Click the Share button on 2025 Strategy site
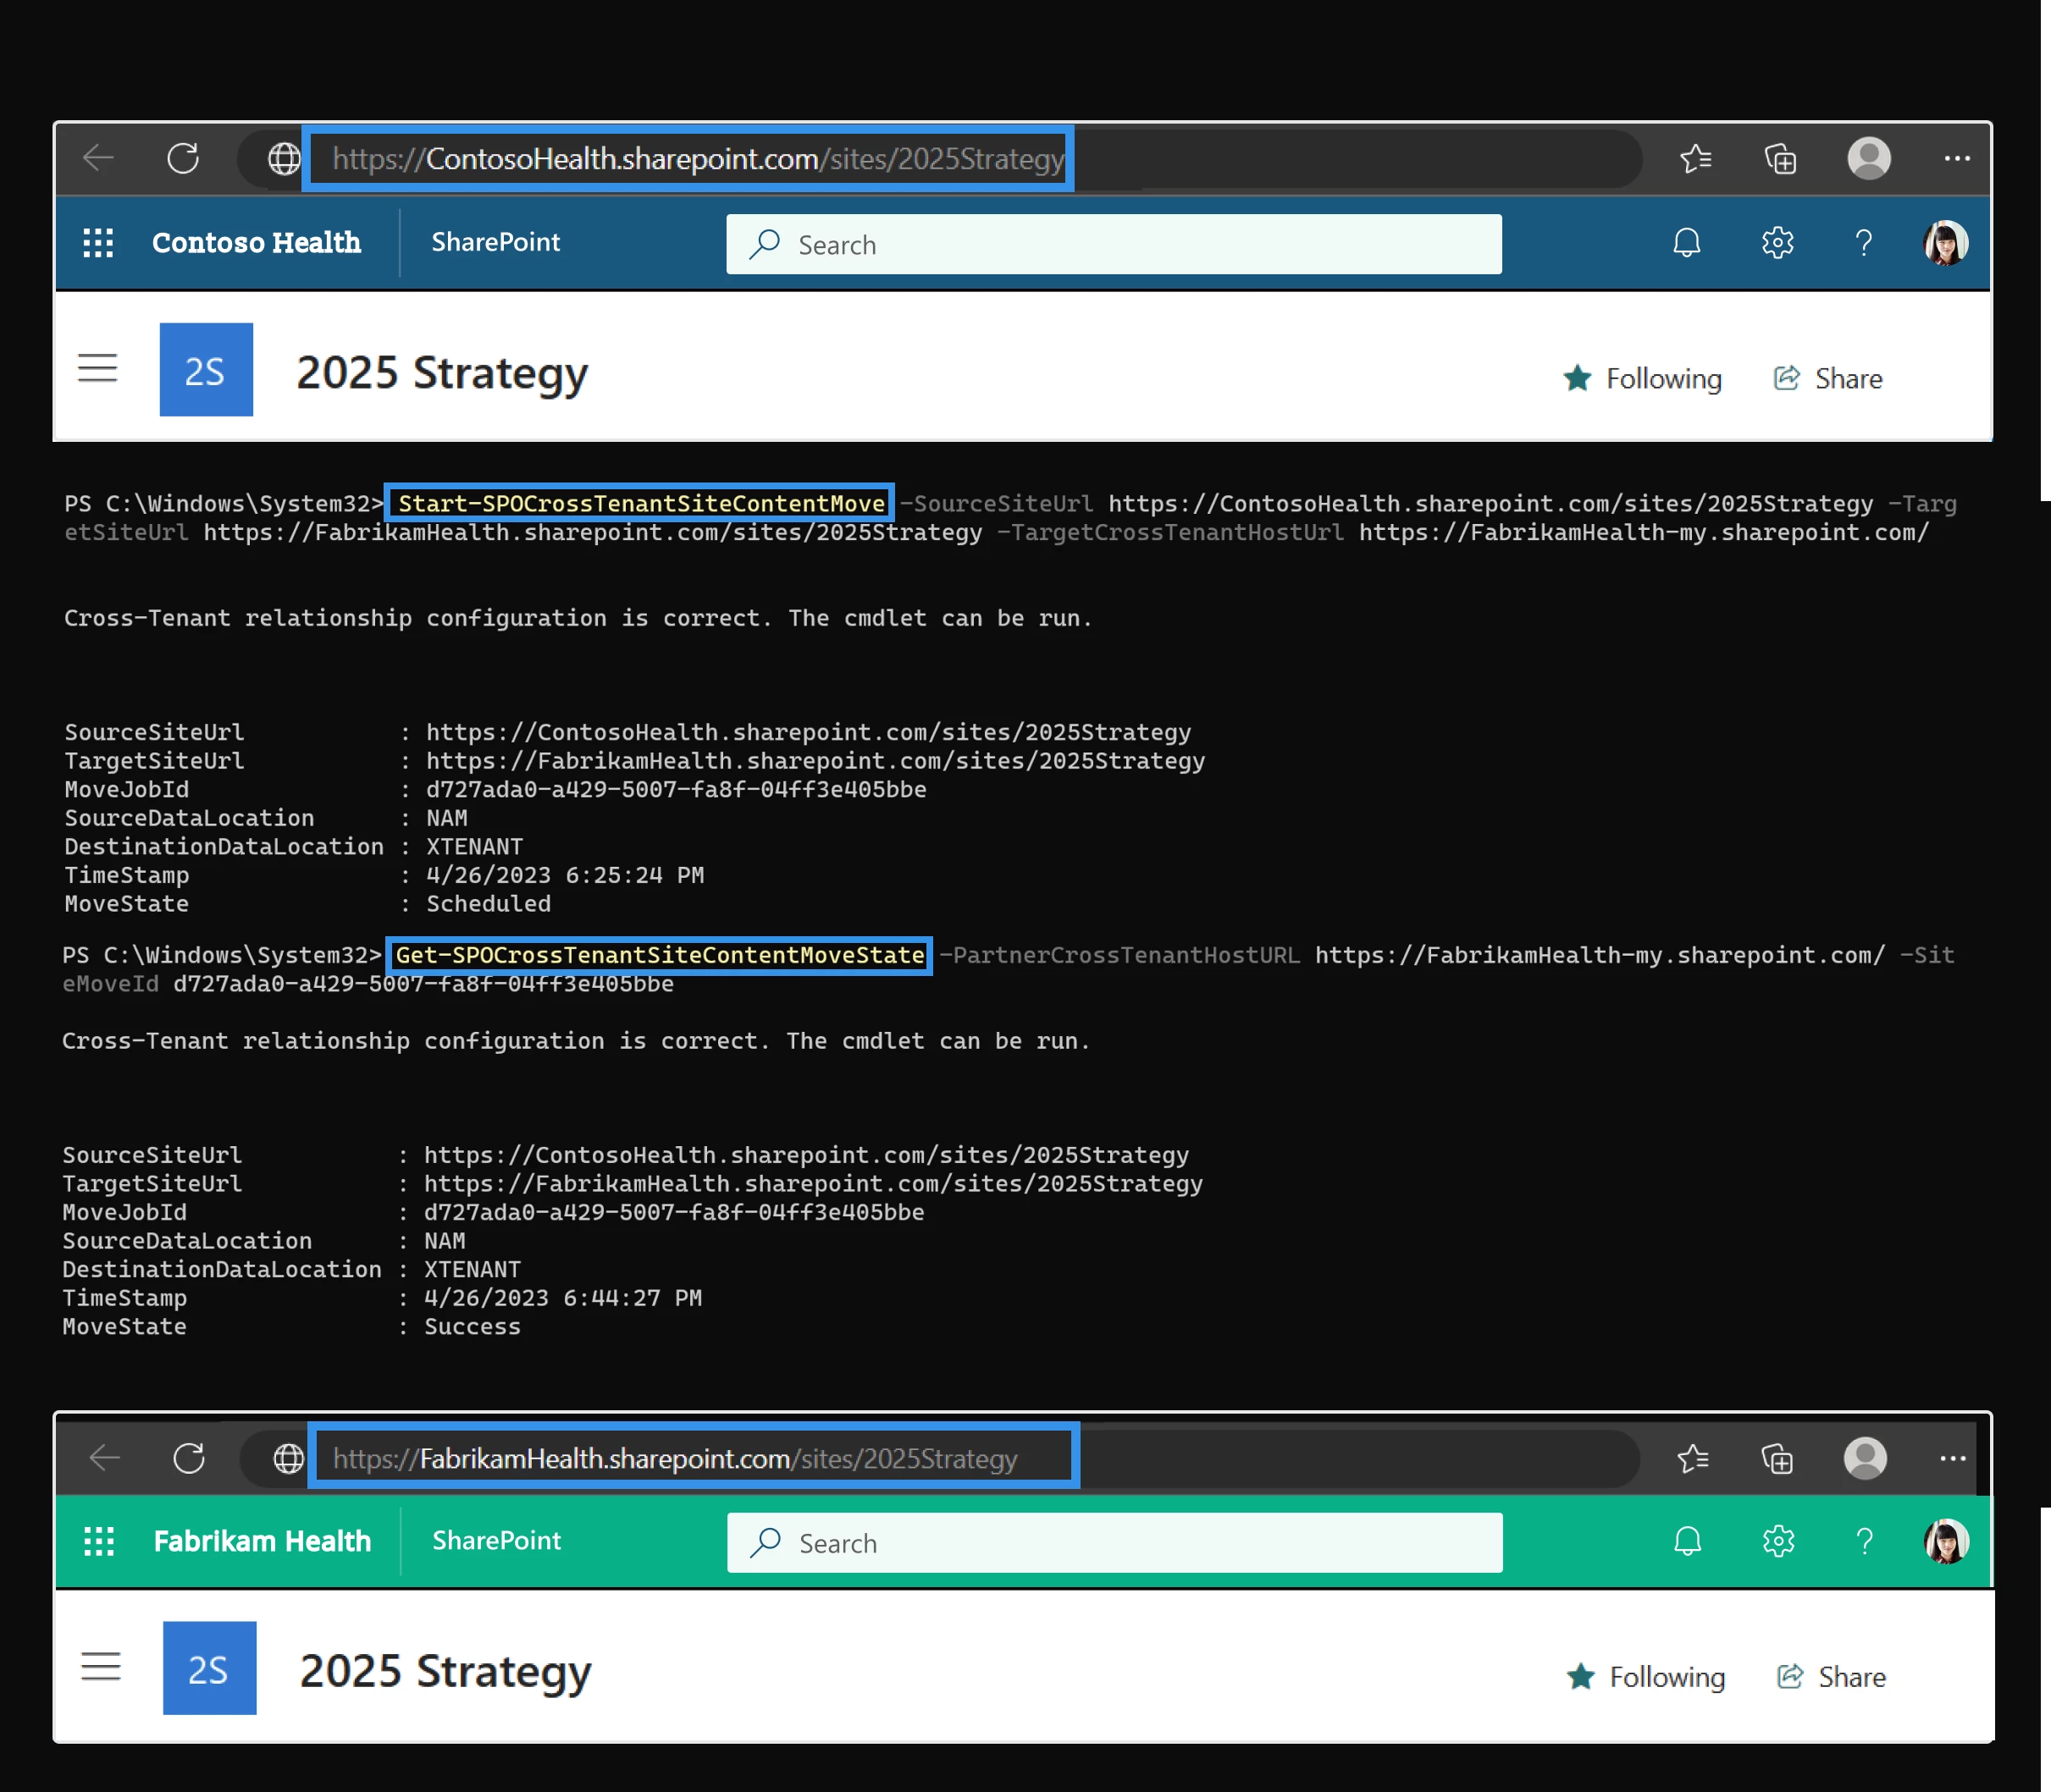The height and width of the screenshot is (1792, 2051). pyautogui.click(x=1829, y=377)
